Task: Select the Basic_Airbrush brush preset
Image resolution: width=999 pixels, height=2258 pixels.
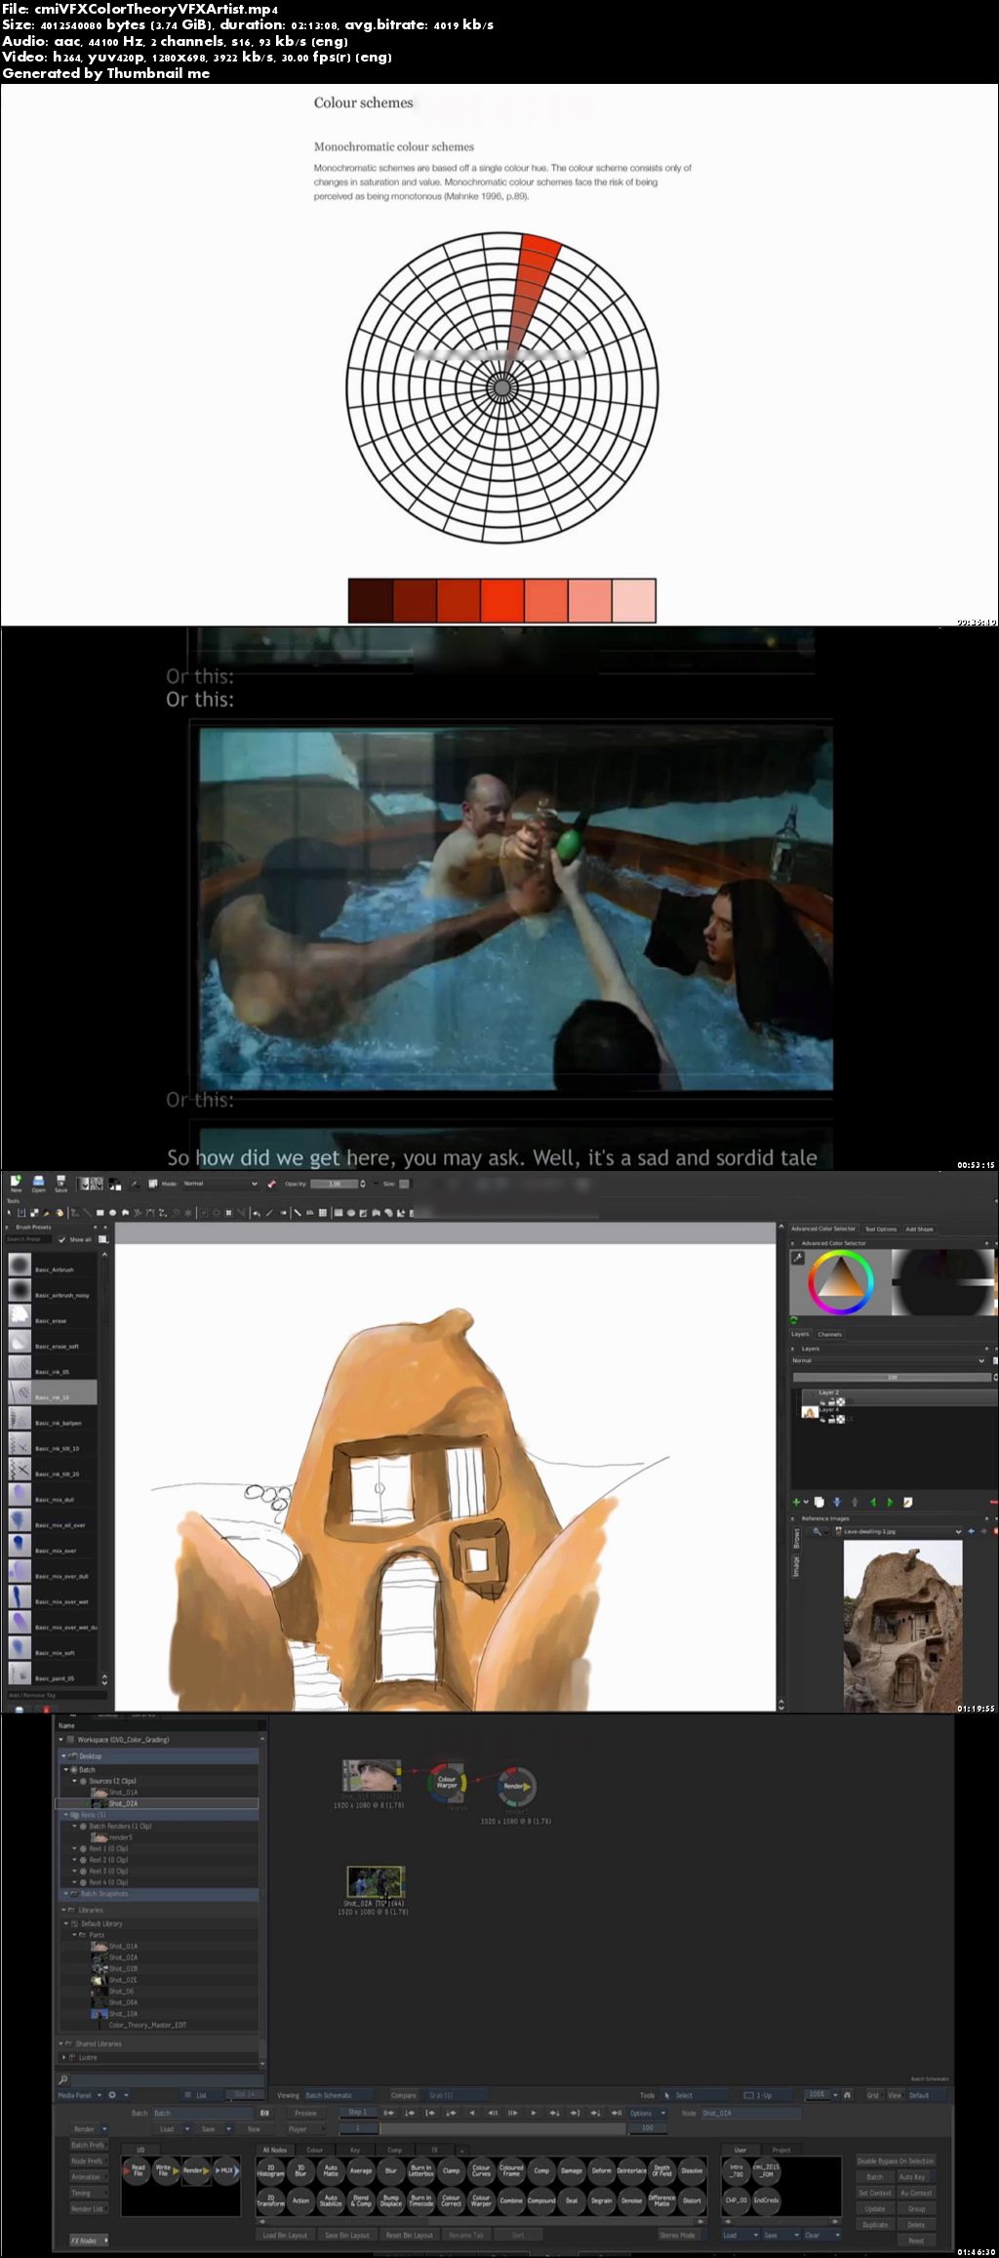Action: [x=53, y=1266]
